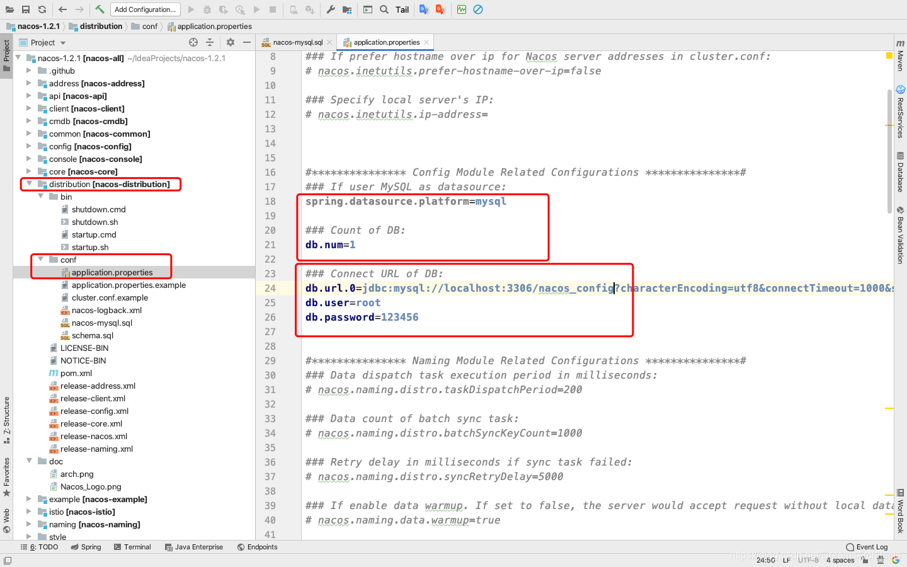Collapse the bin folder
This screenshot has height=567, width=907.
[x=40, y=197]
